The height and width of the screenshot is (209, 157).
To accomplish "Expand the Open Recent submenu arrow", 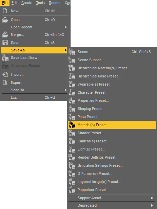I will point(65,27).
